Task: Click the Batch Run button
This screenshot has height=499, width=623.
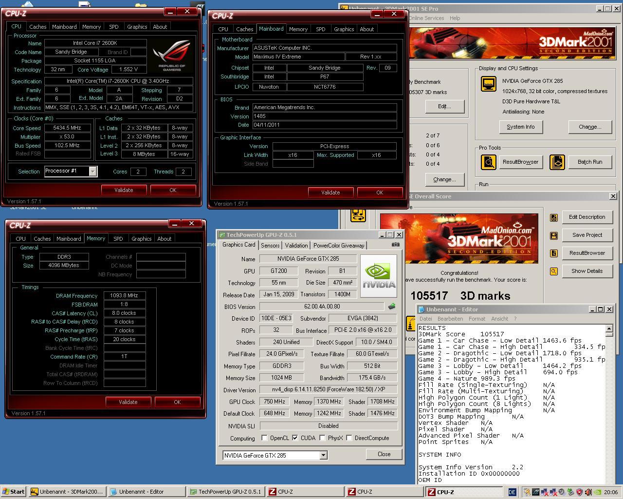Action: click(x=590, y=162)
